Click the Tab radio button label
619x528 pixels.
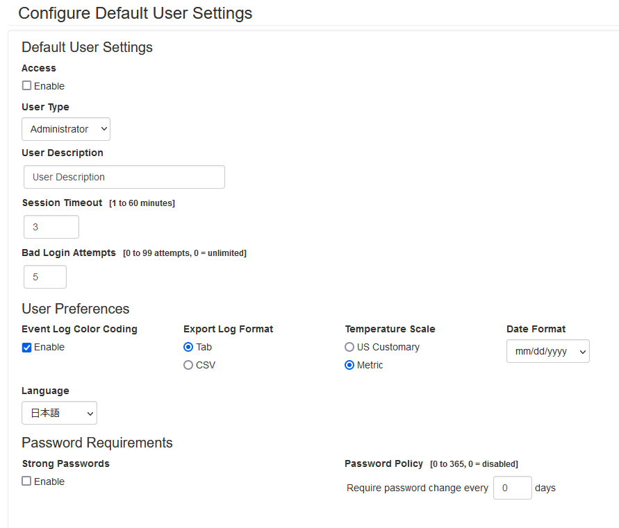pyautogui.click(x=204, y=347)
